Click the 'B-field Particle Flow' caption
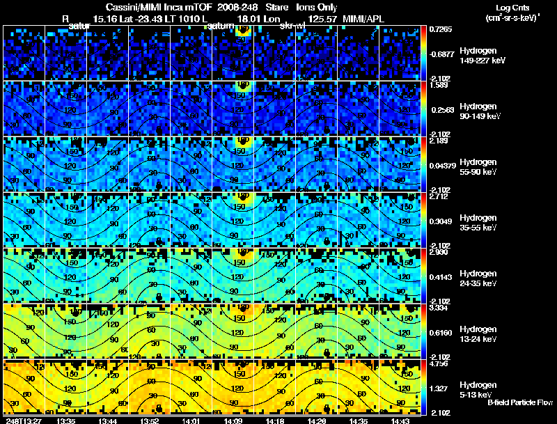The height and width of the screenshot is (424, 557). tap(520, 402)
